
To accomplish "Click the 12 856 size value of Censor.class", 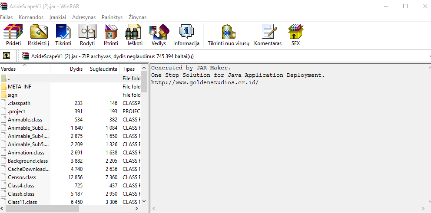I will pos(75,177).
